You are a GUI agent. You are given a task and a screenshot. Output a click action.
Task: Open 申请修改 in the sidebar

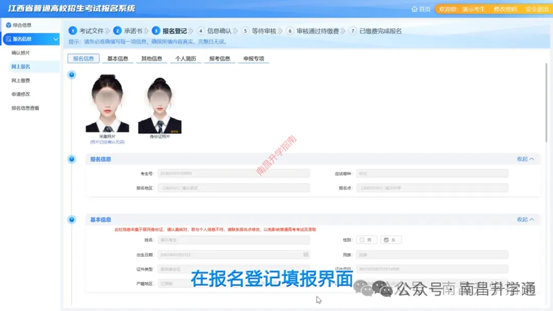(20, 94)
